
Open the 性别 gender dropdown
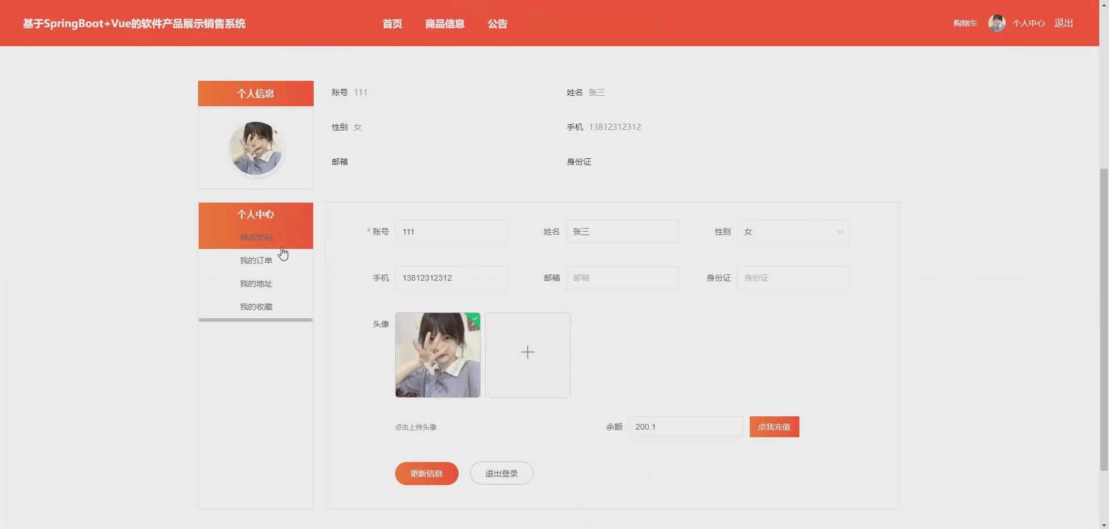794,232
